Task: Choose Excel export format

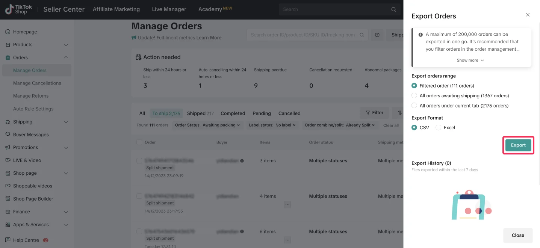Action: (x=438, y=128)
